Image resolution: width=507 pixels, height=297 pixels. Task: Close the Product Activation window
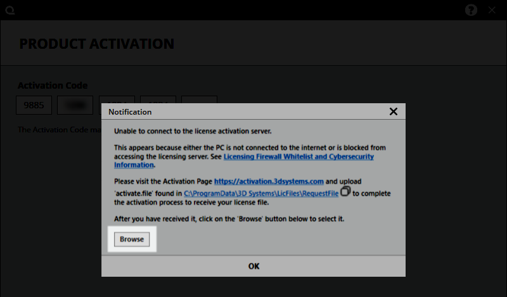click(492, 10)
